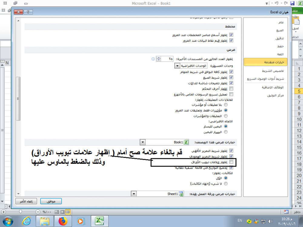This screenshot has height=227, width=303.
Task: Select لا شيء (إخفاء الكائنات) radio option
Action: point(225,184)
